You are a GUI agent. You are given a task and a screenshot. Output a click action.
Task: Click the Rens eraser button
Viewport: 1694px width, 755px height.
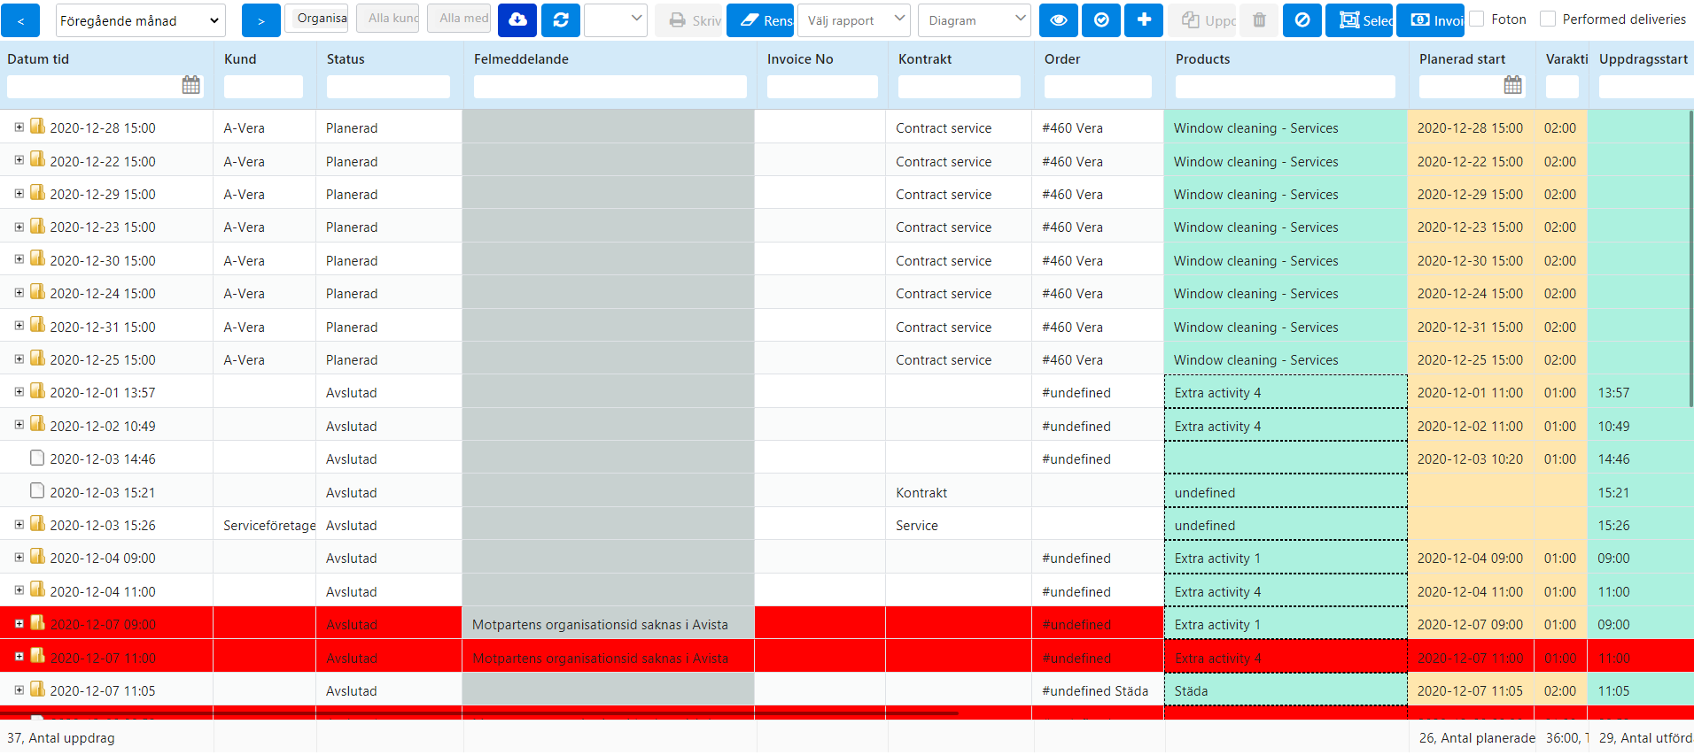point(760,19)
